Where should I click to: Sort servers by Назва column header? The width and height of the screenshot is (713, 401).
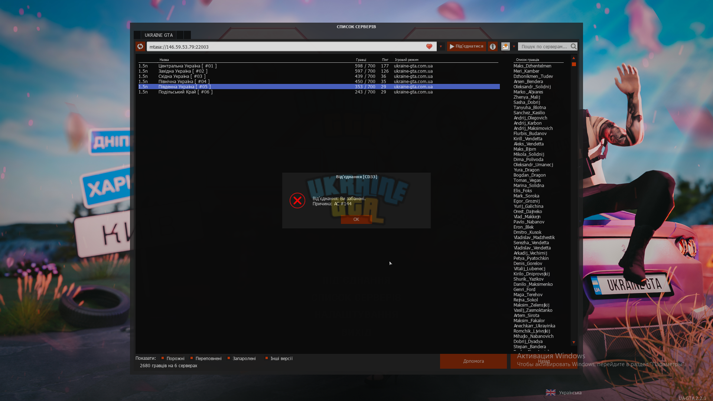pyautogui.click(x=164, y=60)
